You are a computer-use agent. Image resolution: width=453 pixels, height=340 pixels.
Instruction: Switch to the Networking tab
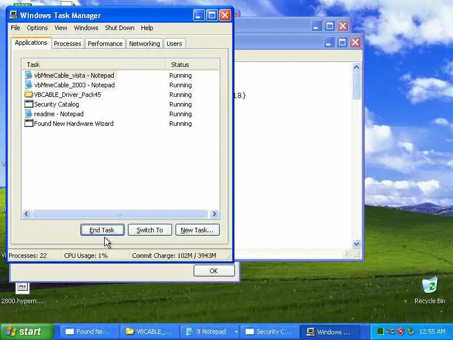coord(144,44)
